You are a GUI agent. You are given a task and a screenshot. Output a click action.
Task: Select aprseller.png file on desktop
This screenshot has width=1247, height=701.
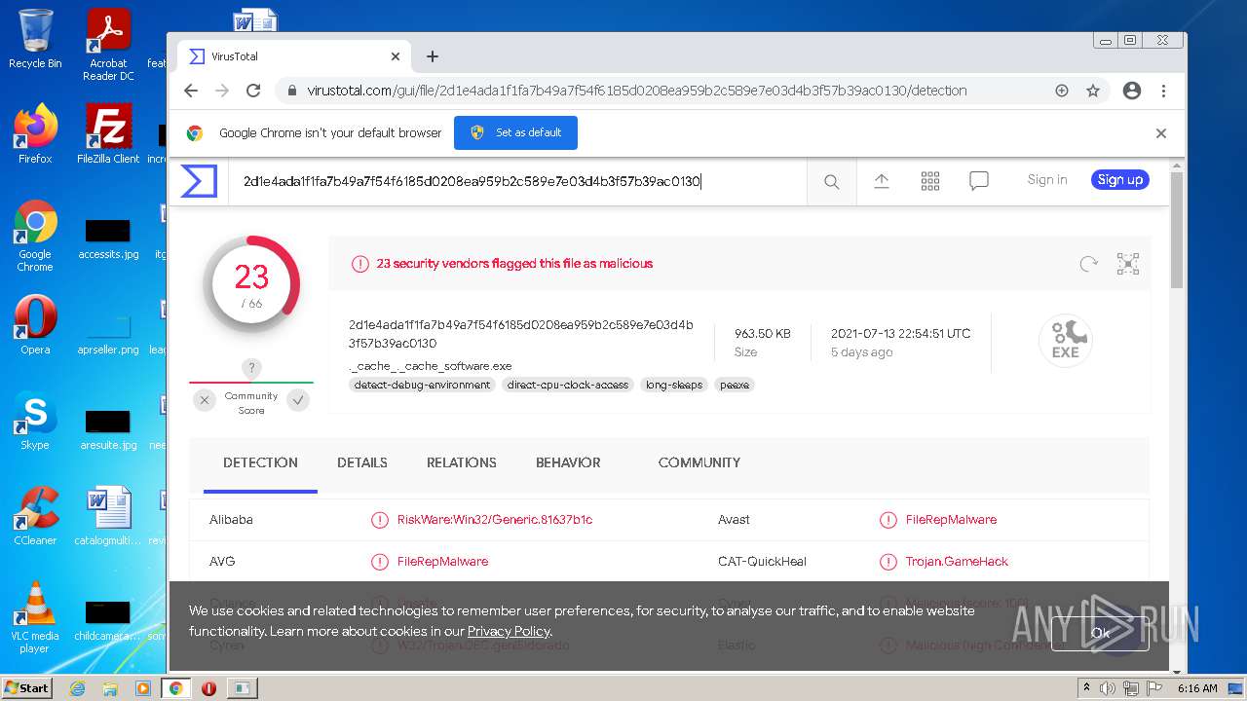point(108,334)
